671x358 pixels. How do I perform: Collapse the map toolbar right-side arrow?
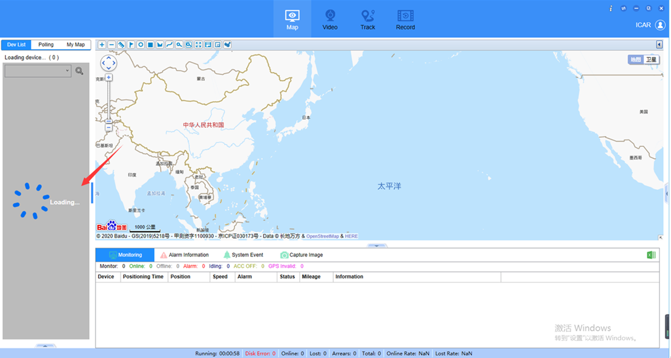pos(659,44)
